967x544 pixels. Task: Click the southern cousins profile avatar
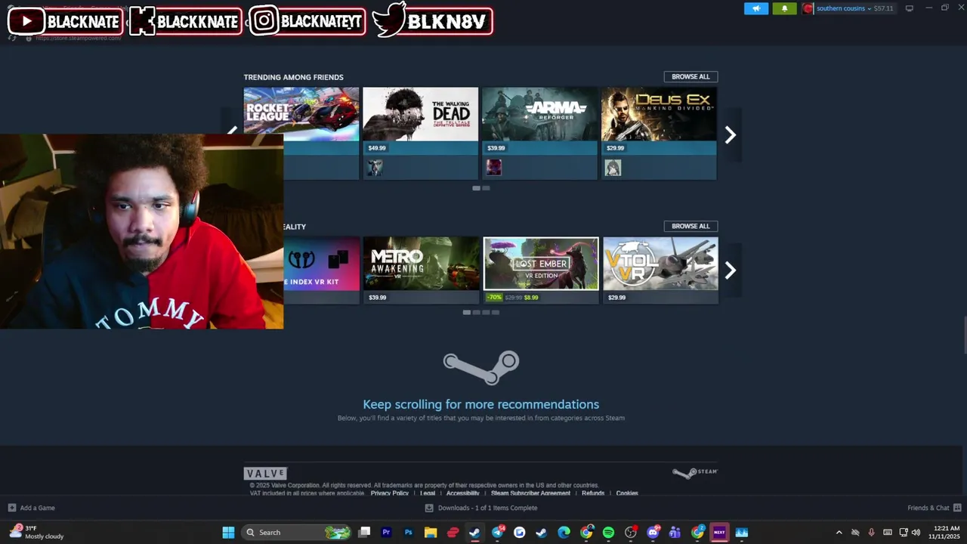coord(808,8)
